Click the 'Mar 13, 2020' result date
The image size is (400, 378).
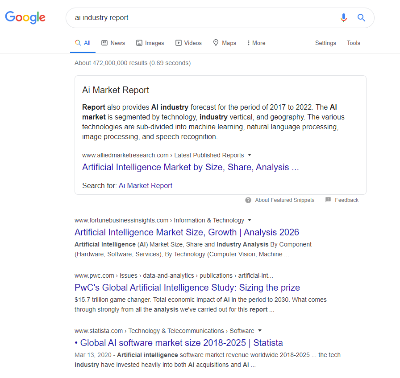93,355
